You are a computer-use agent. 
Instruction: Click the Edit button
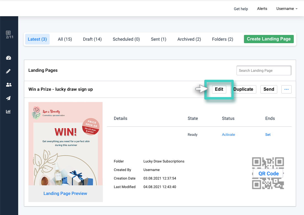(x=219, y=89)
